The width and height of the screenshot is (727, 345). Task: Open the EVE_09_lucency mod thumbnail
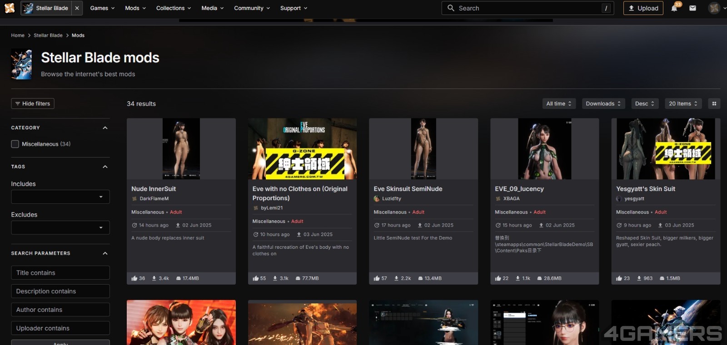544,149
